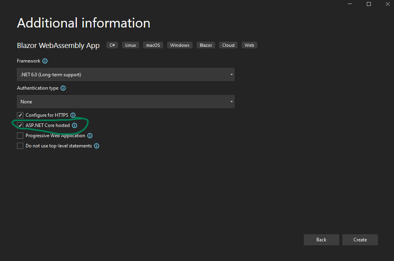This screenshot has width=394, height=261.
Task: Click the Cloud tag
Action: coord(229,45)
